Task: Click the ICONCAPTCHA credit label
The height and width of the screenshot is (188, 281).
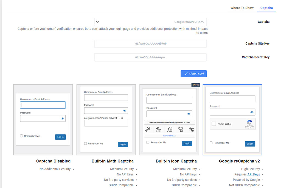Action: 169,136
